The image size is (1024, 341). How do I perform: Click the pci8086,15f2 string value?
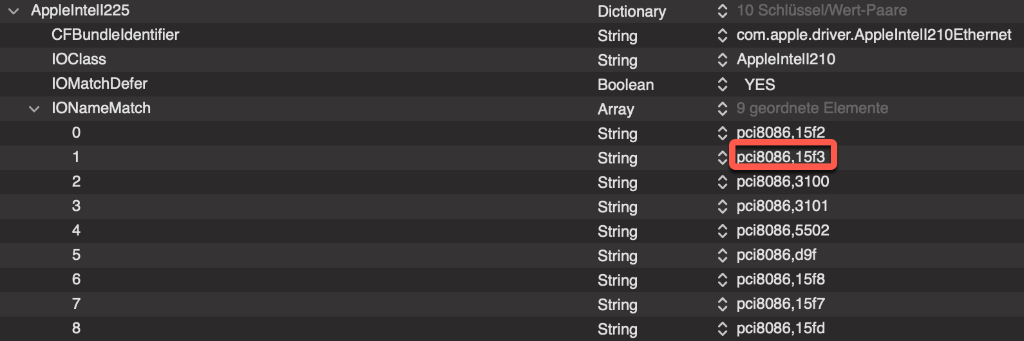[x=781, y=133]
